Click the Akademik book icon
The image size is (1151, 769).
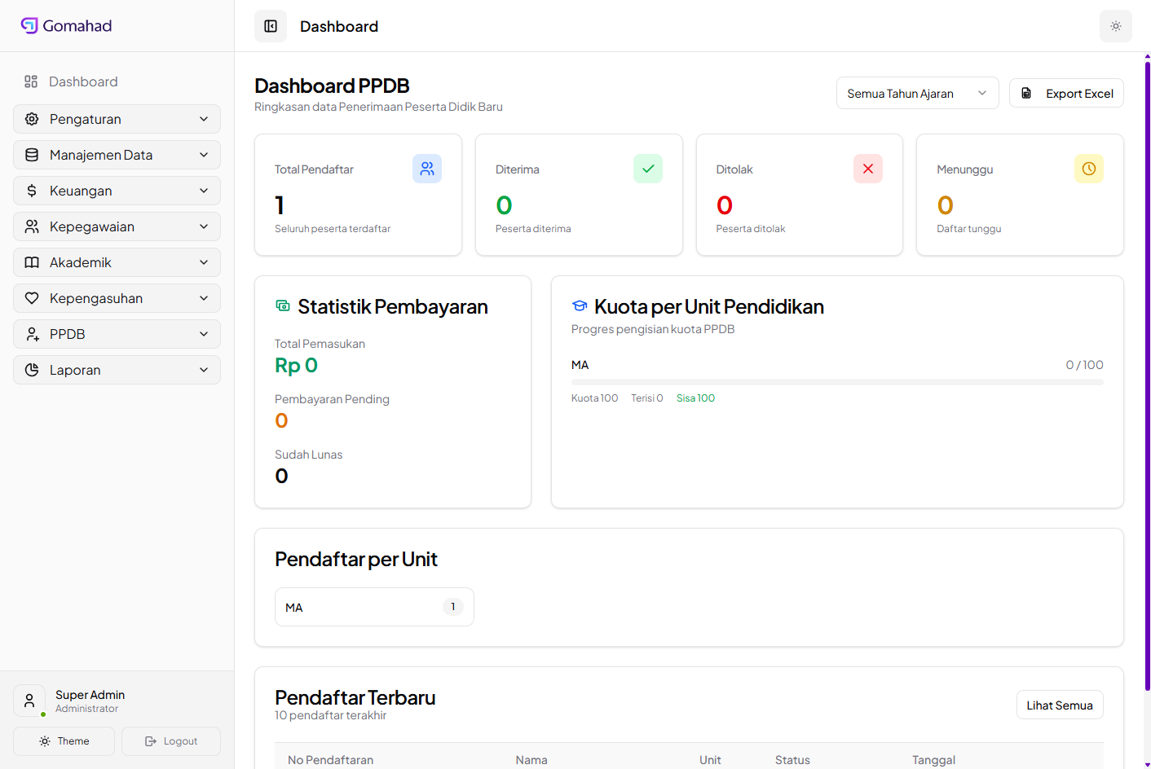[32, 262]
